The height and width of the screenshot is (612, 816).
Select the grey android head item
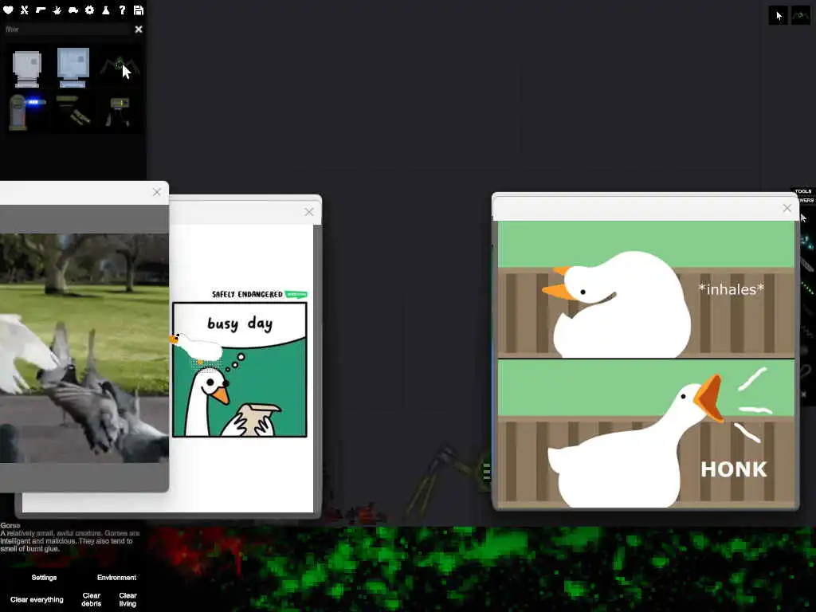(x=26, y=69)
